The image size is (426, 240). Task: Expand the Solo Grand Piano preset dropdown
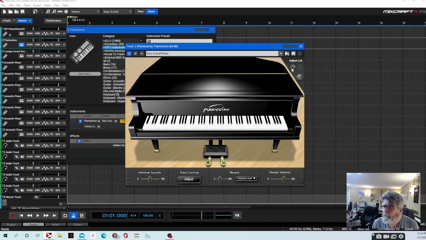coord(281,53)
